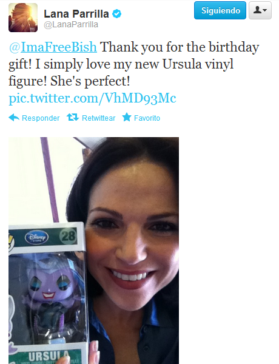
Task: Click the reply arrow icon
Action: (14, 118)
